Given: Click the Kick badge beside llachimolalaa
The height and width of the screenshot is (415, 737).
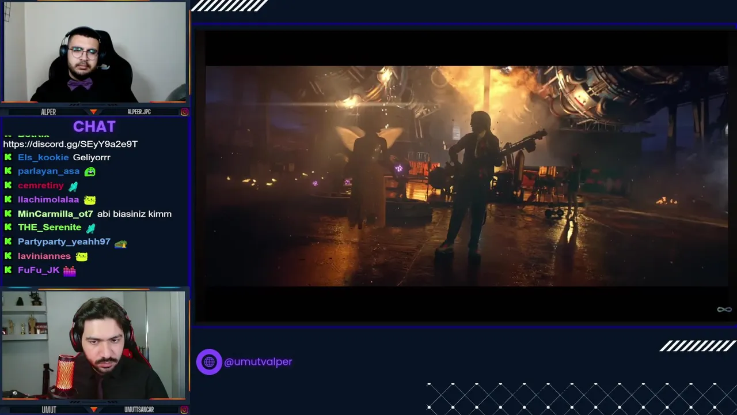Looking at the screenshot, I should 8,199.
